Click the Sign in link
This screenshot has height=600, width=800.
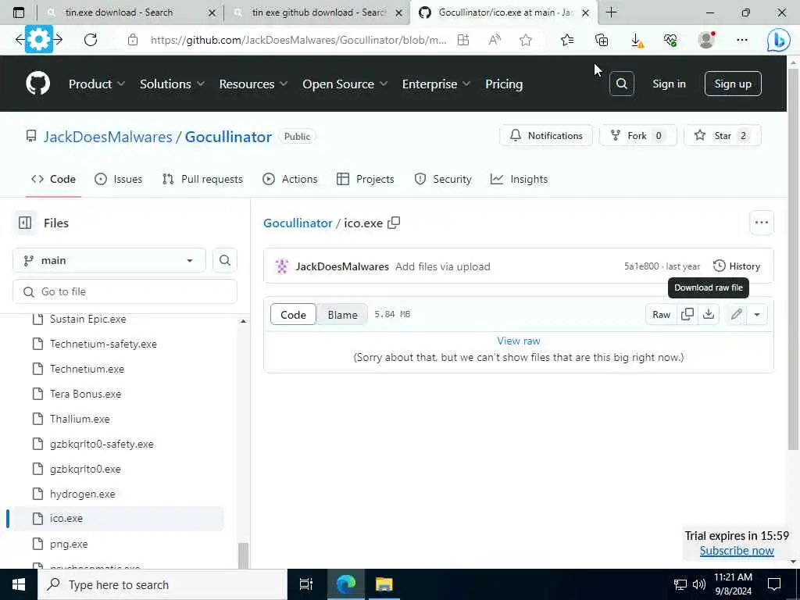click(669, 84)
